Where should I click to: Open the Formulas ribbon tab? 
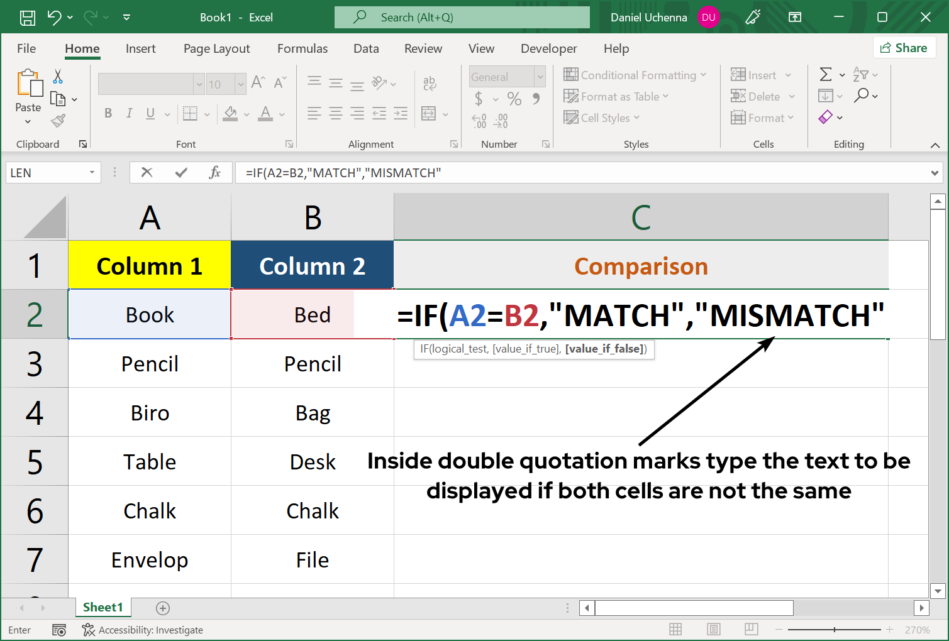(302, 48)
